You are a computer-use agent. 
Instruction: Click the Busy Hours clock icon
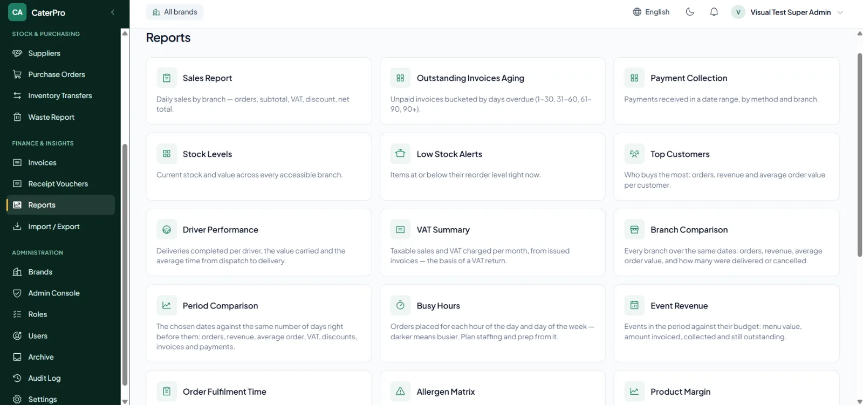[x=400, y=305]
